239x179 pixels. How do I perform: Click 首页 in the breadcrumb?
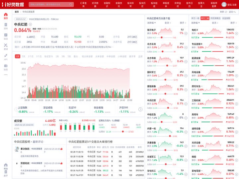17,12
